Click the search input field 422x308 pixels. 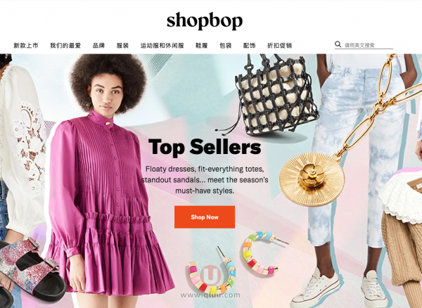pos(369,45)
